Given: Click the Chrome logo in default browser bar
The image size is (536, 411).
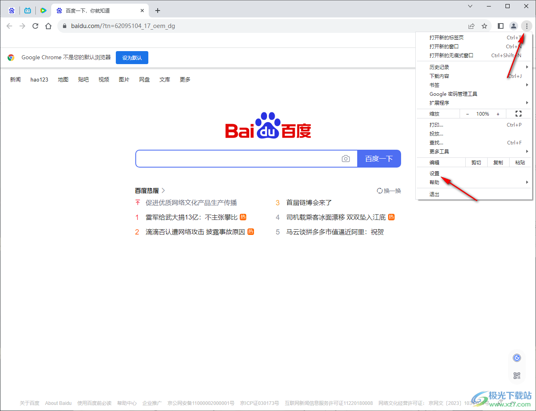Looking at the screenshot, I should [x=11, y=58].
